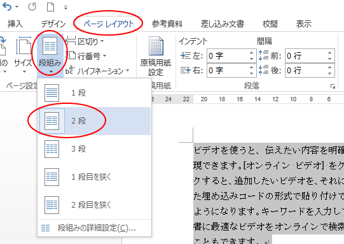The image size is (344, 244).
Task: Decrease the left indent with down arrow
Action: click(x=252, y=59)
